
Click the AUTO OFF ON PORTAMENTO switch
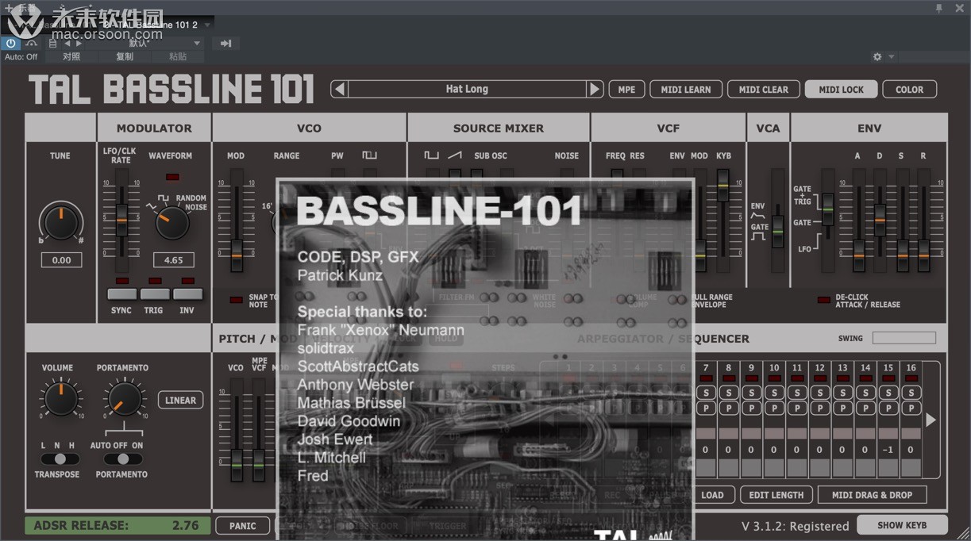click(122, 459)
